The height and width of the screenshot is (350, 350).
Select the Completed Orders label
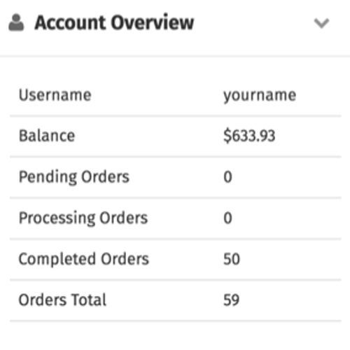tap(84, 259)
